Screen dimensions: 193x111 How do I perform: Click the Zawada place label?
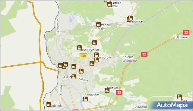click(141, 107)
